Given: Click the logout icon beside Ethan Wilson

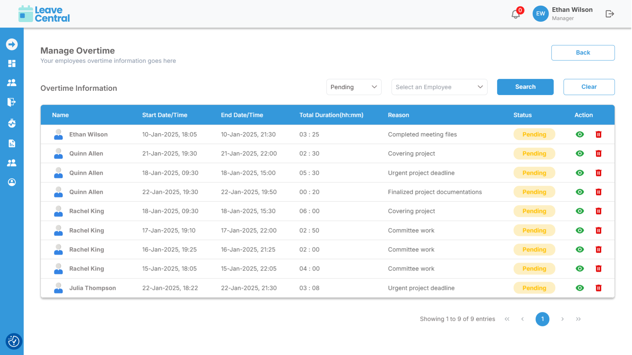Looking at the screenshot, I should pyautogui.click(x=610, y=14).
